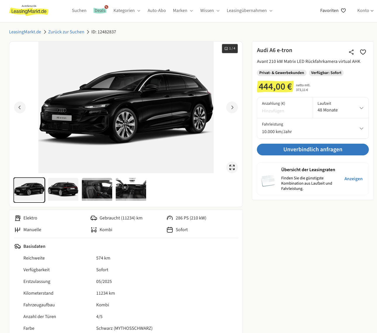This screenshot has width=377, height=333.
Task: Open the Kategorien menu
Action: tap(127, 11)
